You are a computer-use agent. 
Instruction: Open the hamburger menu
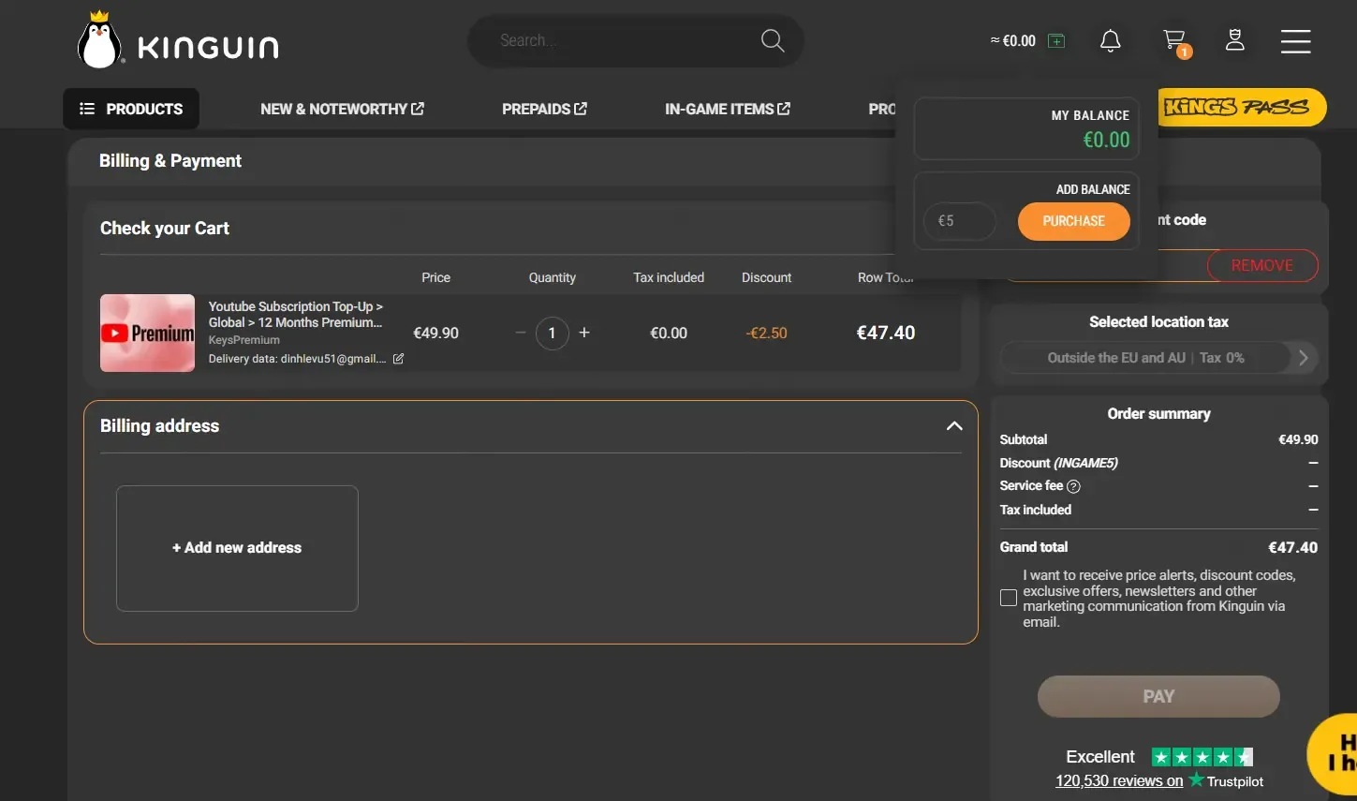click(1295, 41)
